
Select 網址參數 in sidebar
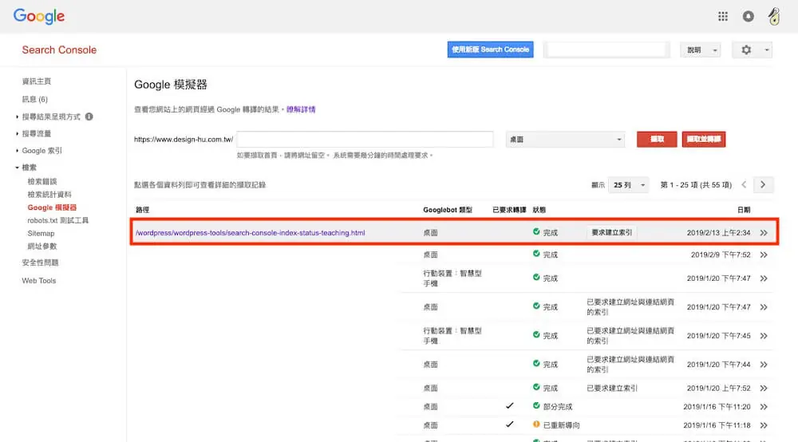(42, 247)
